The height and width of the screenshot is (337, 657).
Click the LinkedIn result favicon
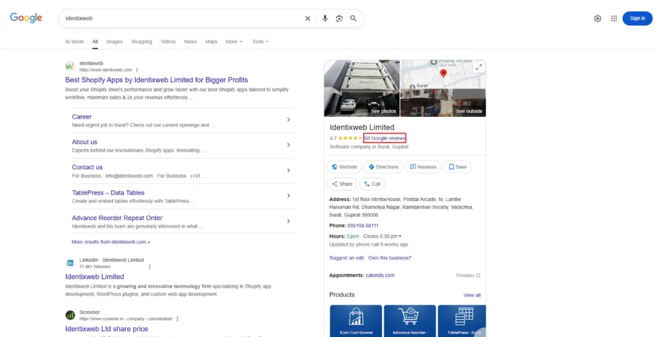[70, 263]
